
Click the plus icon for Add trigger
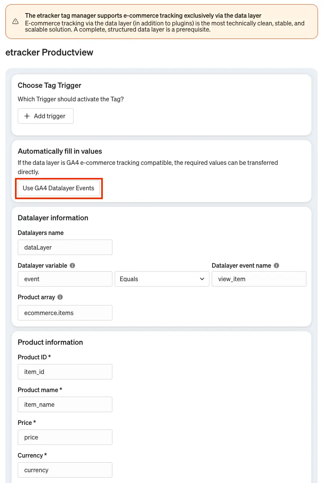pos(27,116)
